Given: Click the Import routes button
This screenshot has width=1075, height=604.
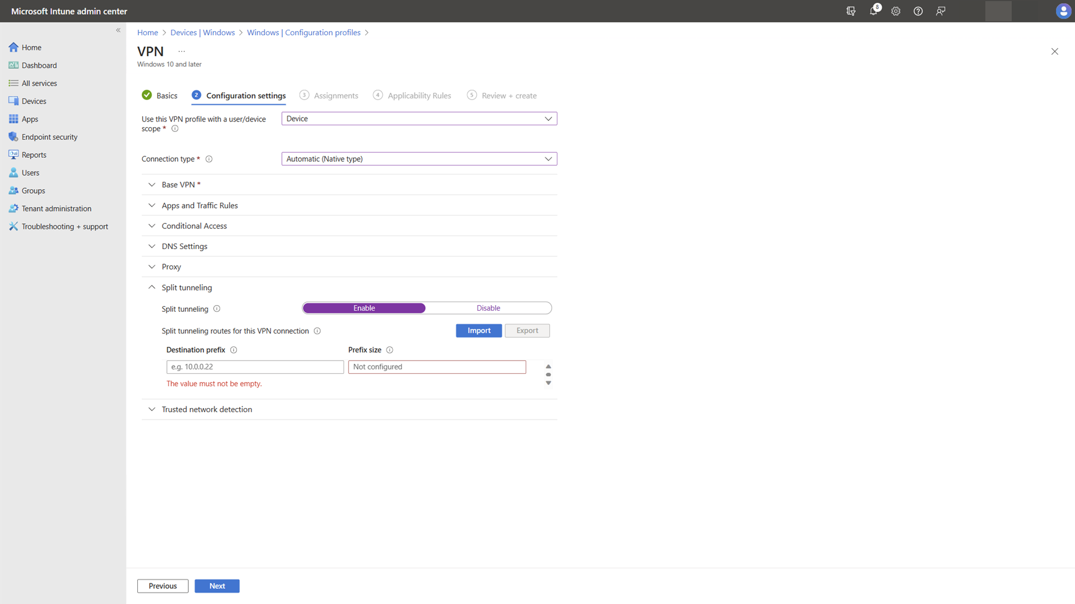Looking at the screenshot, I should [478, 331].
